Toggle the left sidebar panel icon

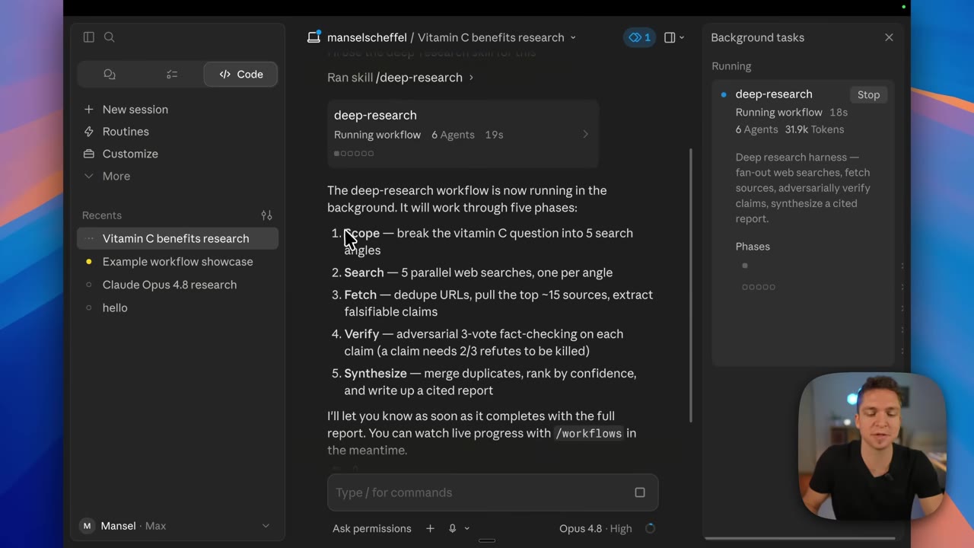point(89,37)
